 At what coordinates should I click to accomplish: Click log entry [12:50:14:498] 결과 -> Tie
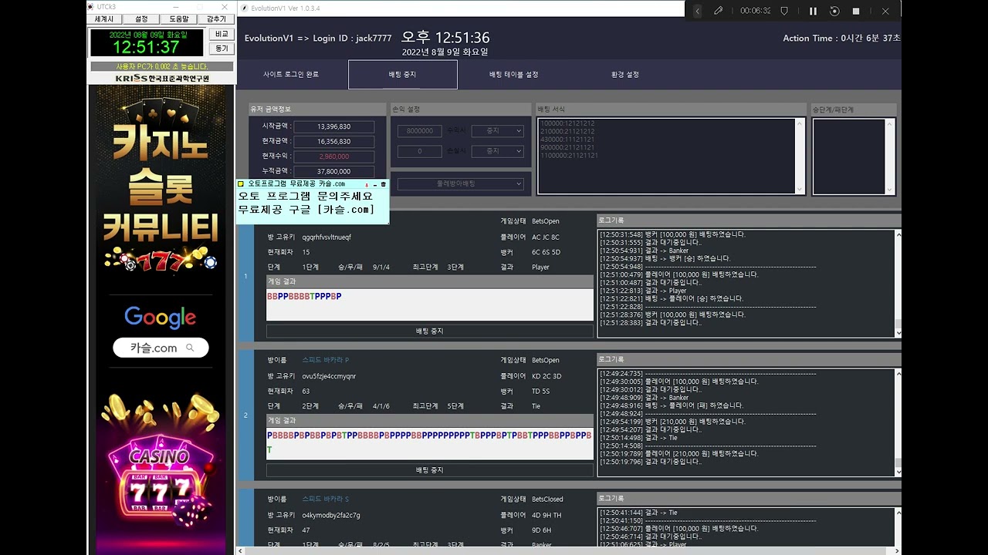[638, 438]
